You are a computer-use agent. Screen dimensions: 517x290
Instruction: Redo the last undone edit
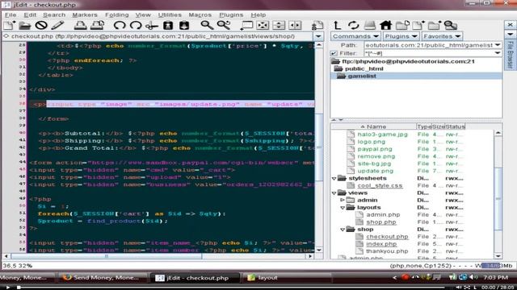click(x=136, y=25)
